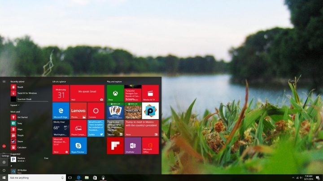
Task: Click the Ask me anything search box
Action: point(34,177)
